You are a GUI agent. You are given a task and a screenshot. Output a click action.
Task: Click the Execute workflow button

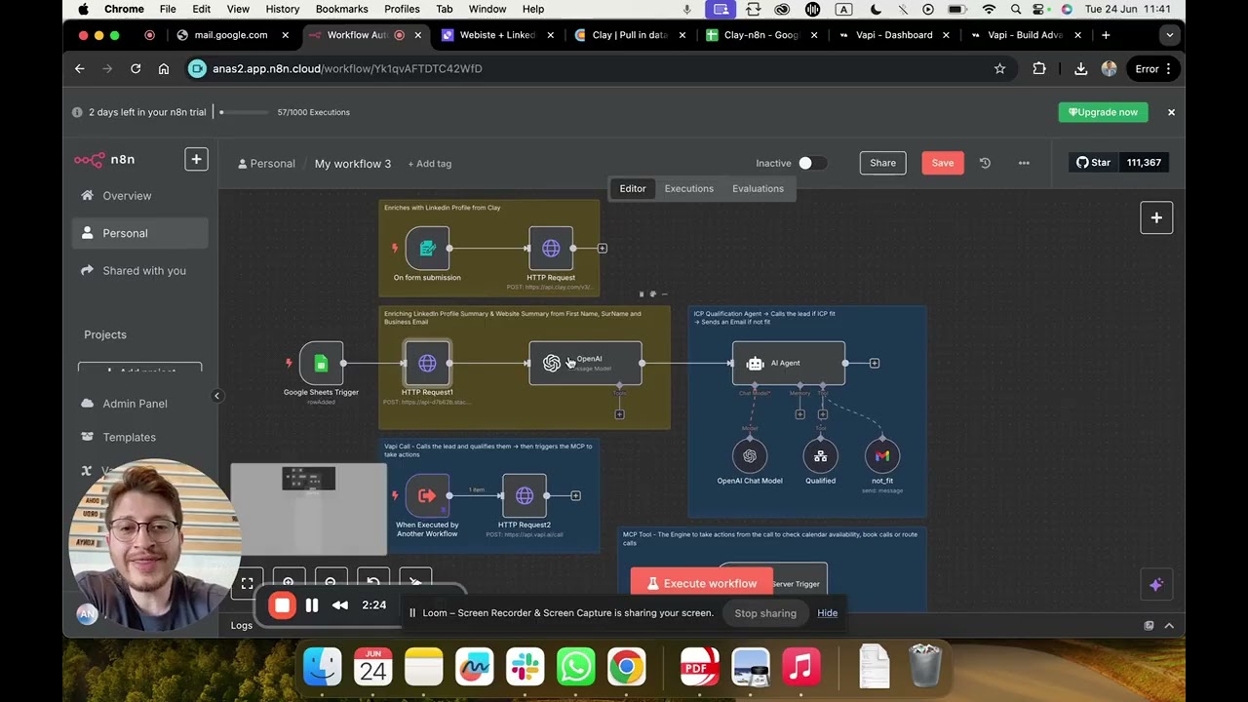[x=702, y=583]
